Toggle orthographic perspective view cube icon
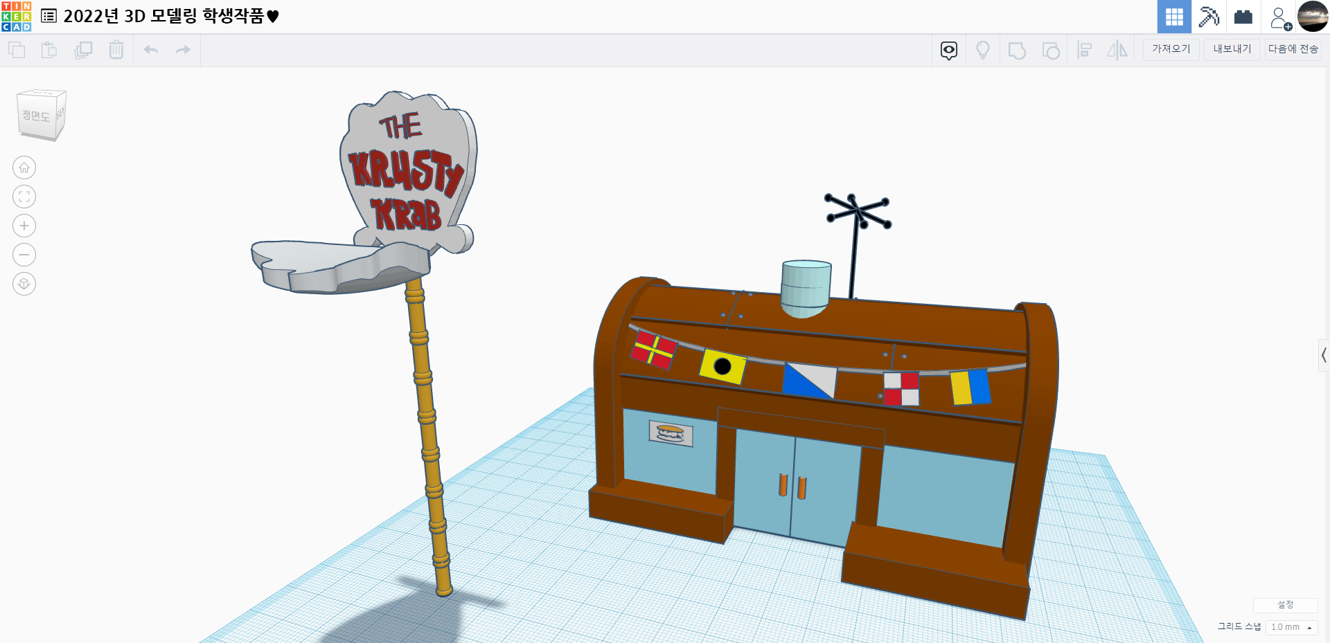 click(x=24, y=284)
